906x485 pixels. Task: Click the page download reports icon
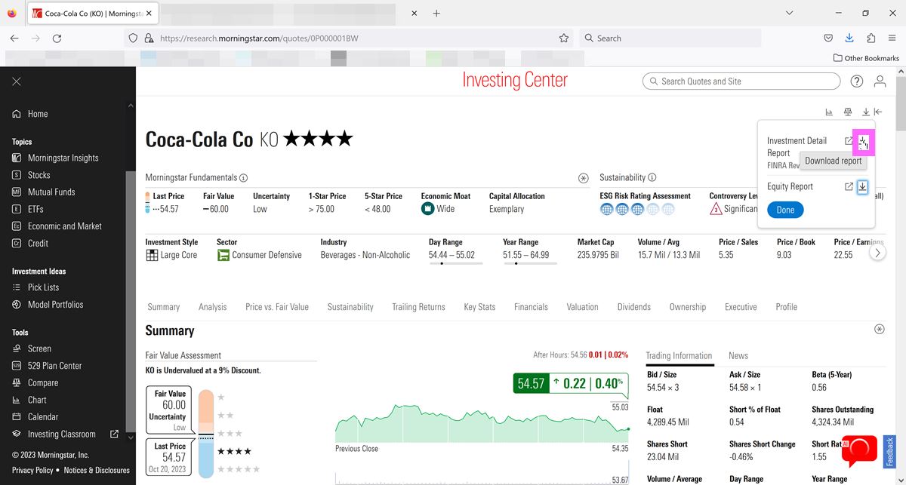[x=865, y=112]
